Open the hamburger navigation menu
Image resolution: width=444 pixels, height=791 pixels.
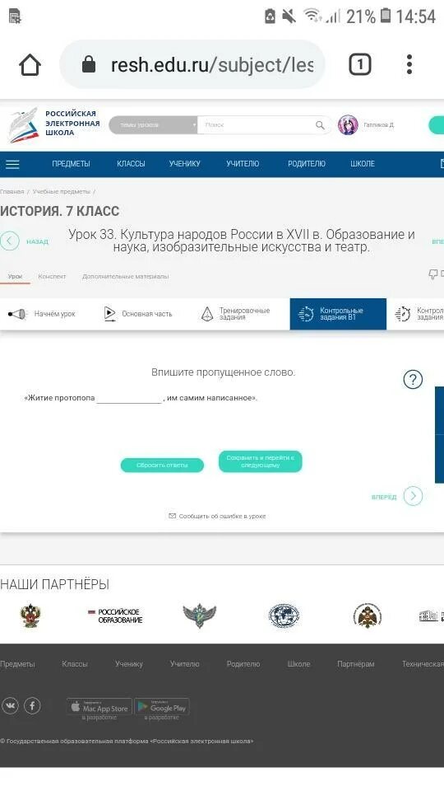click(x=12, y=164)
